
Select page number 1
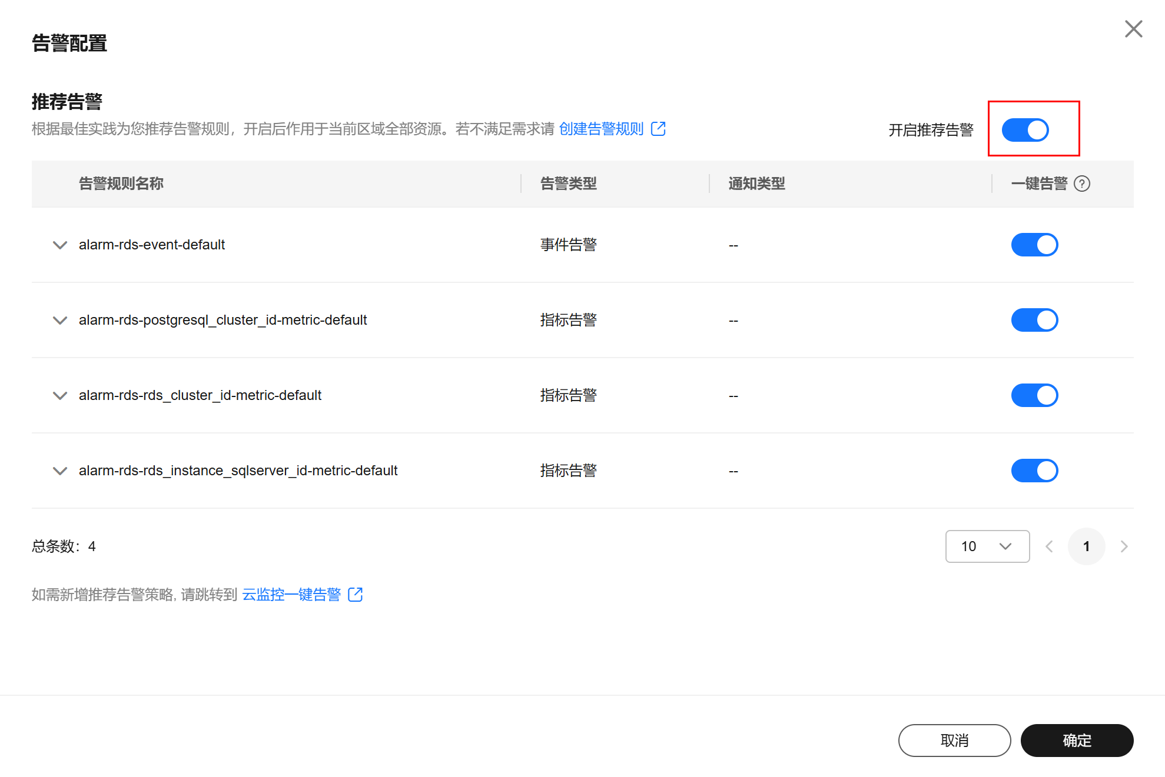click(x=1086, y=546)
